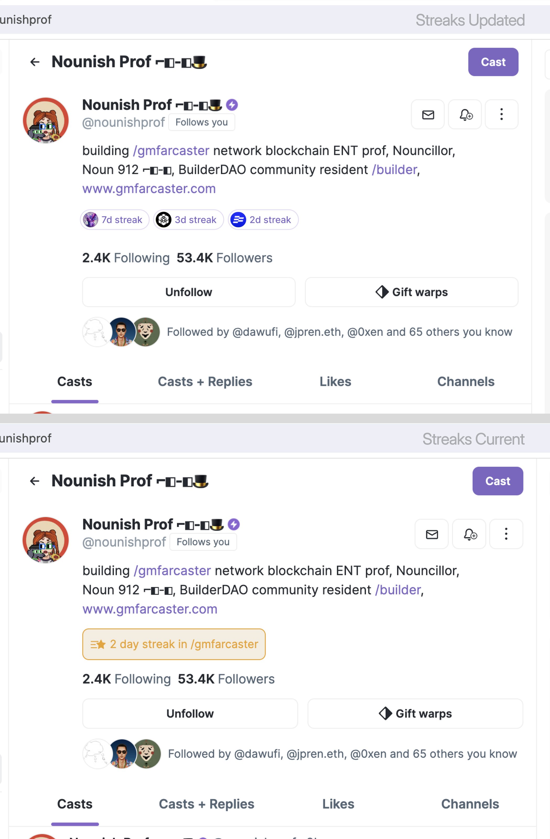550x839 pixels.
Task: Click the 2d streak badge
Action: 263,220
